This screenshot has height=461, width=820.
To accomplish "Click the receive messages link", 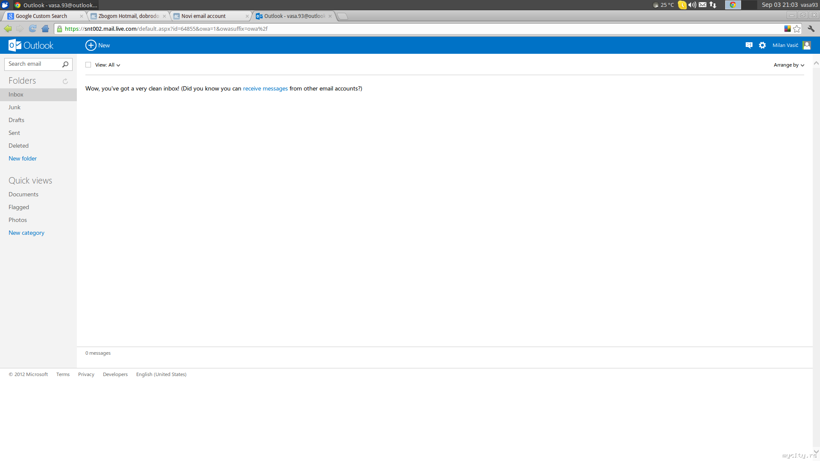I will [x=265, y=89].
